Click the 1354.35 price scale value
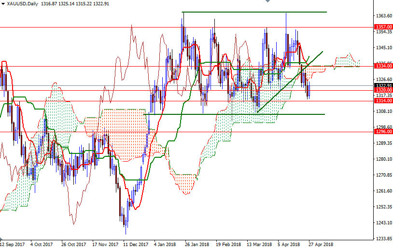 [384, 32]
